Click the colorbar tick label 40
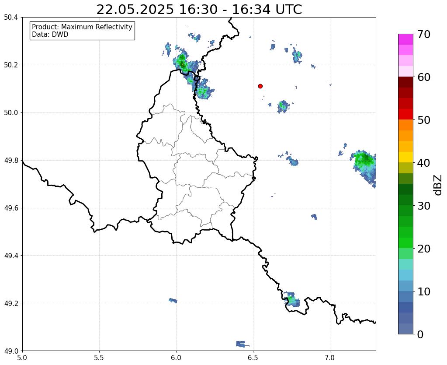The image size is (447, 365). click(424, 163)
